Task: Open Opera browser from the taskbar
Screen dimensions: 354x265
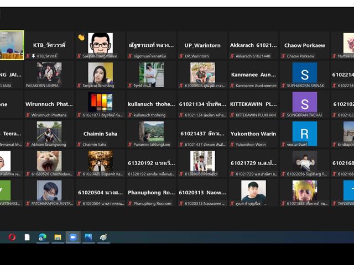Action: 12,237
